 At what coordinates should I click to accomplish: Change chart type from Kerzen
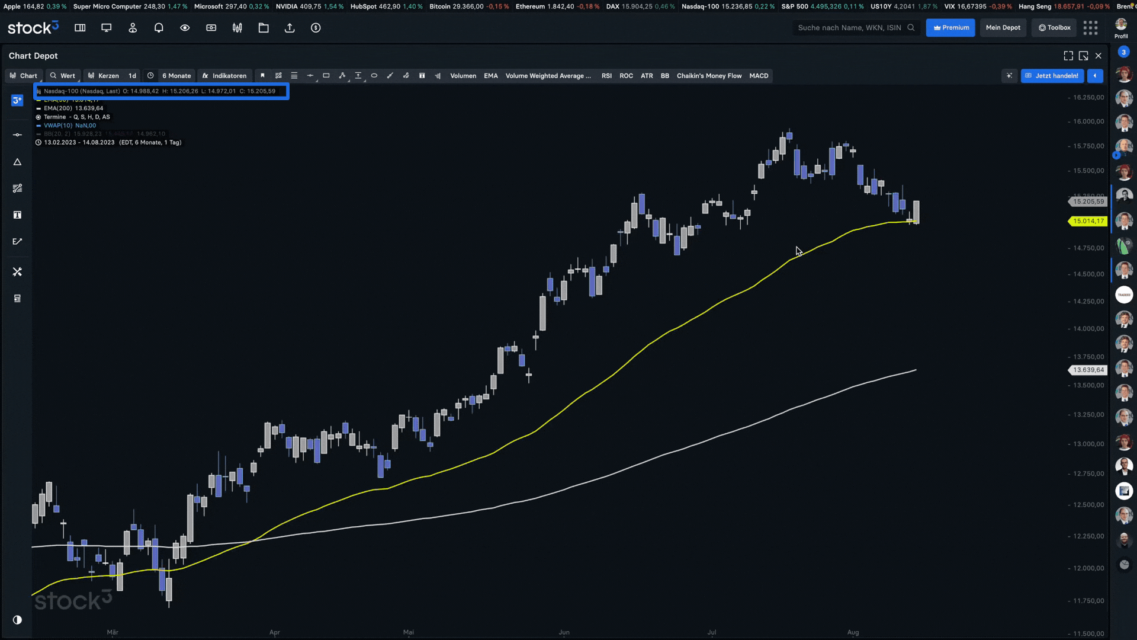(x=103, y=76)
